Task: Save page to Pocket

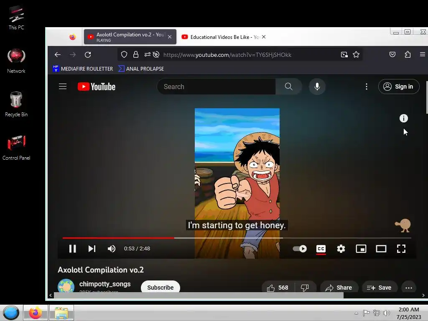Action: coord(392,55)
